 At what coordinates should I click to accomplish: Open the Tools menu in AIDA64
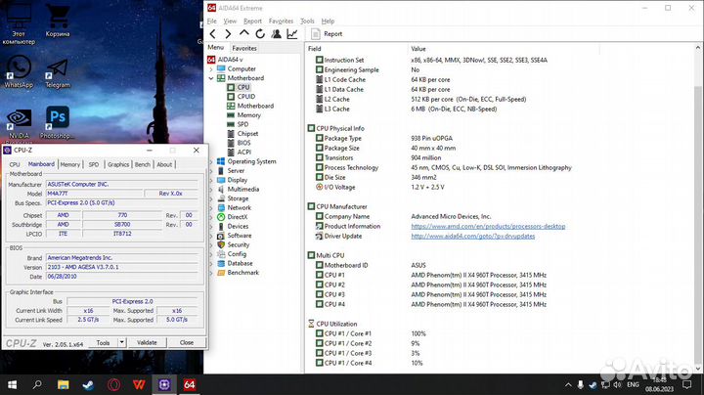[x=307, y=22]
